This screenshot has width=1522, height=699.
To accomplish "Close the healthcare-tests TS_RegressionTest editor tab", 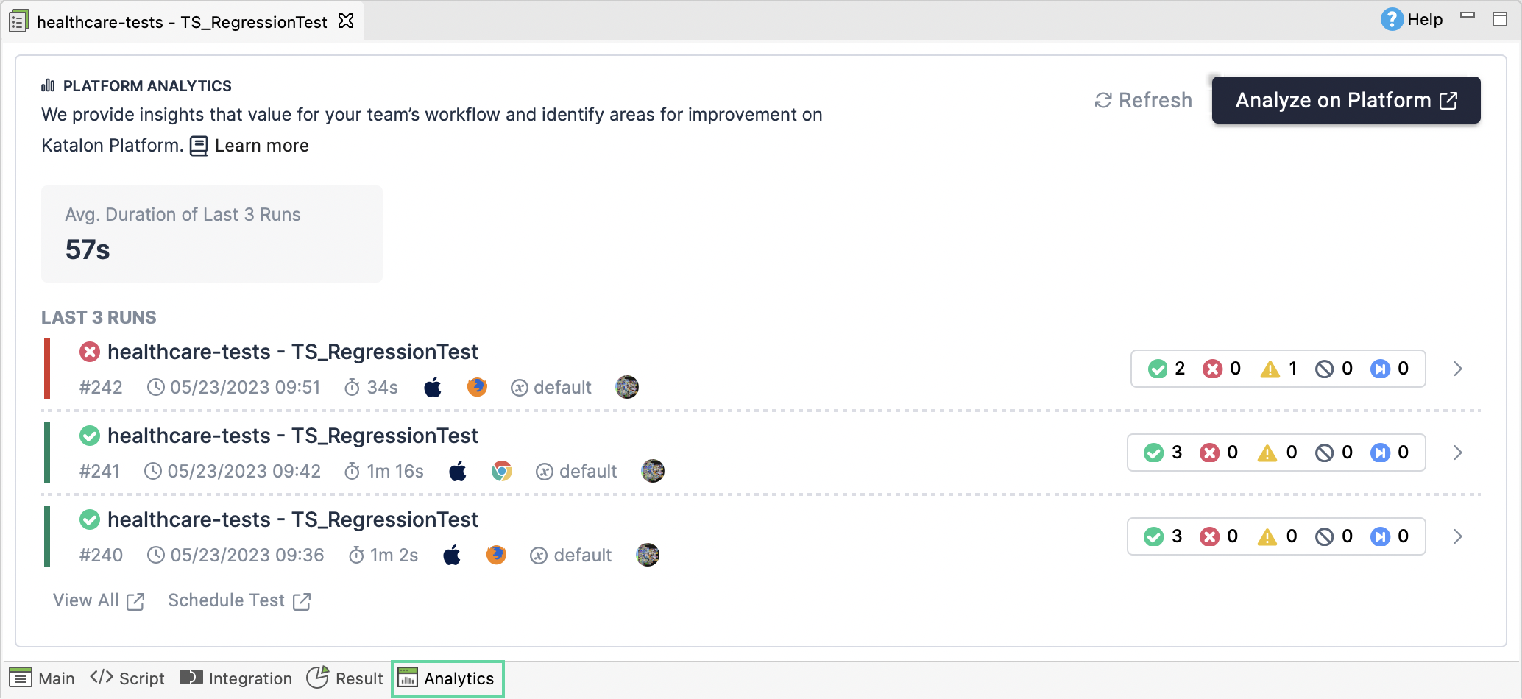I will click(346, 21).
